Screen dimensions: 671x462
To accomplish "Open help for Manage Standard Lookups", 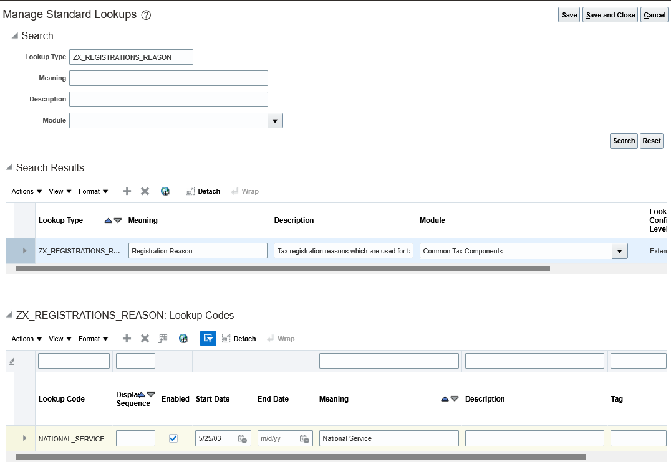I will pyautogui.click(x=146, y=16).
